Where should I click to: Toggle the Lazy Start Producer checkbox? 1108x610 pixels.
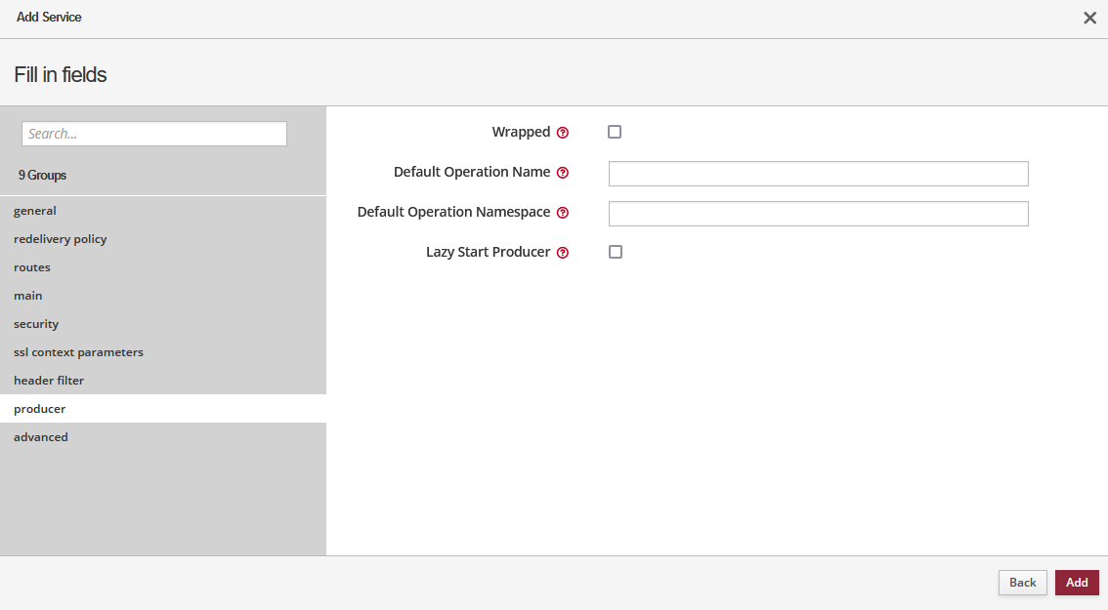tap(616, 252)
